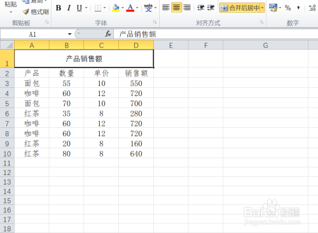318x233 pixels.
Task: Align text right
Action: pos(187,8)
